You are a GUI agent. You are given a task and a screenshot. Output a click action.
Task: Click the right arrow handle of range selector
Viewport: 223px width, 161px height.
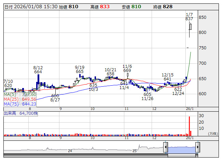[x=197, y=147]
